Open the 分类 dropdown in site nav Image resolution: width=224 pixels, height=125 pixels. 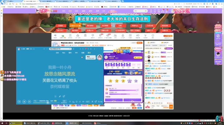[77, 11]
